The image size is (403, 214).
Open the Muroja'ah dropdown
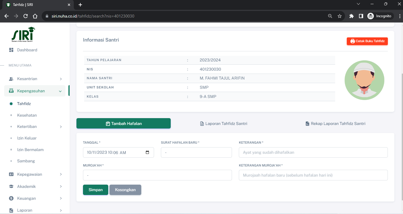pyautogui.click(x=157, y=175)
